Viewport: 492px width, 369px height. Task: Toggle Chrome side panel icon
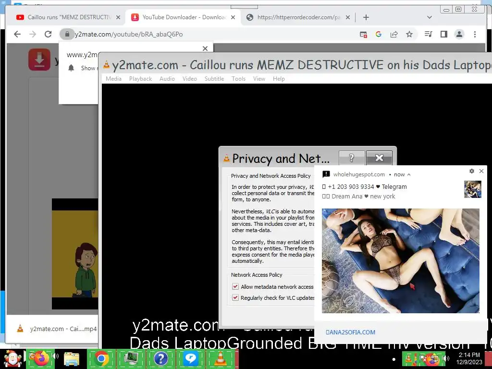[443, 34]
